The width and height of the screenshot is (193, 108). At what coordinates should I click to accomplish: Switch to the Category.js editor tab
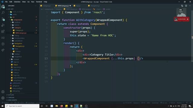(46, 6)
